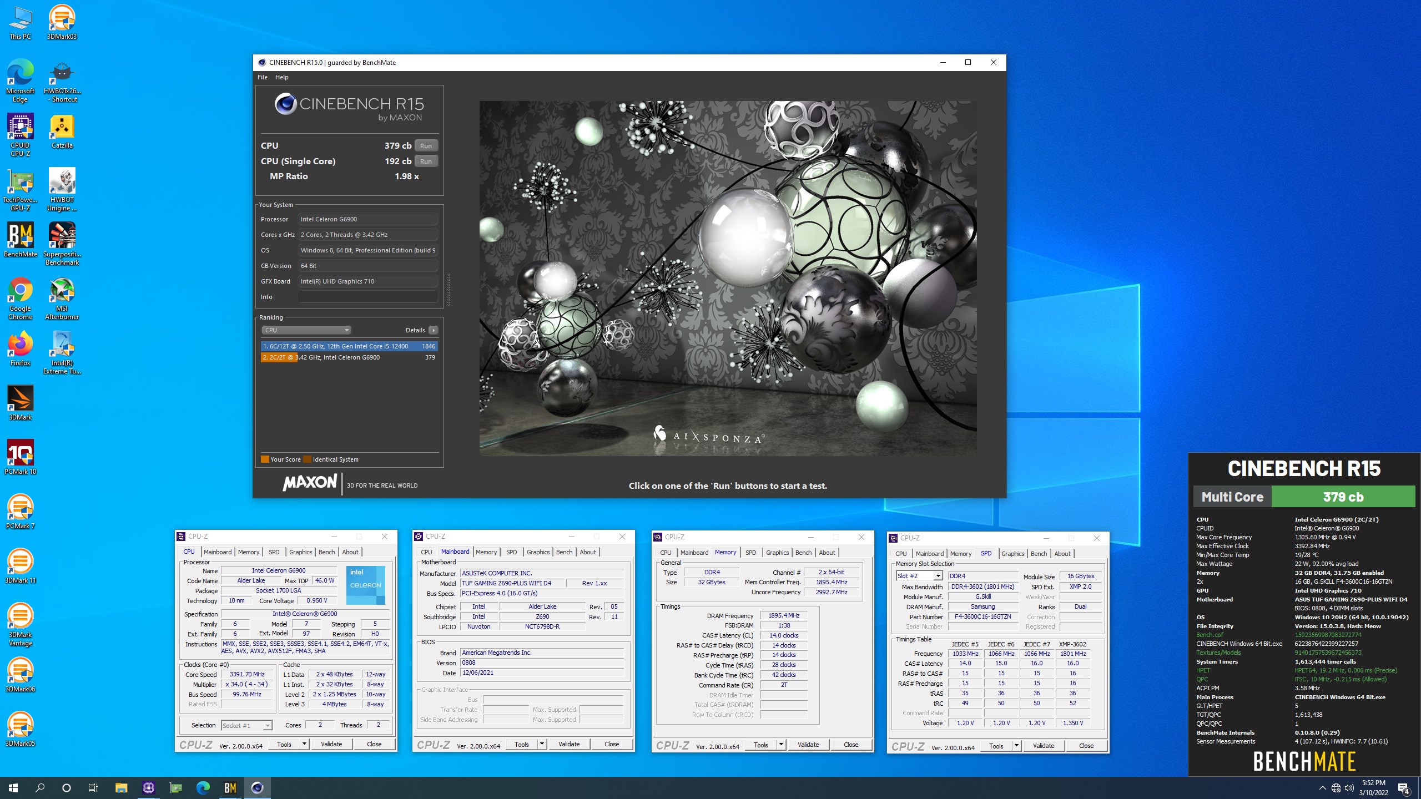
Task: Switch to the Mainboard tab in first CPU-Z window
Action: [218, 552]
